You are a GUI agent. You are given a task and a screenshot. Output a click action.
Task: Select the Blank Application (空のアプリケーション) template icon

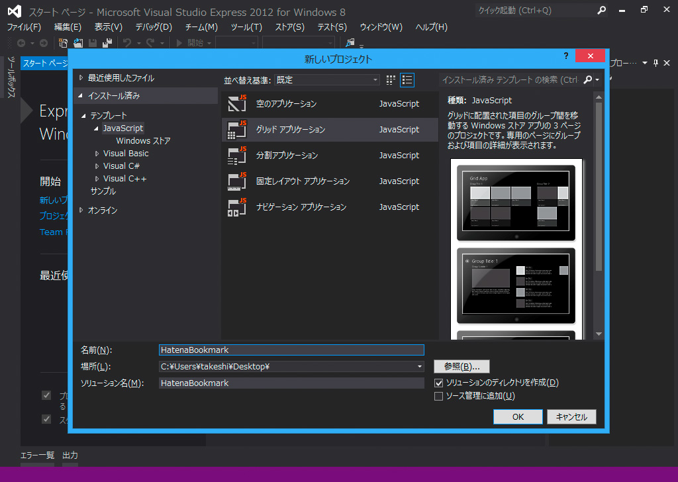click(x=237, y=104)
